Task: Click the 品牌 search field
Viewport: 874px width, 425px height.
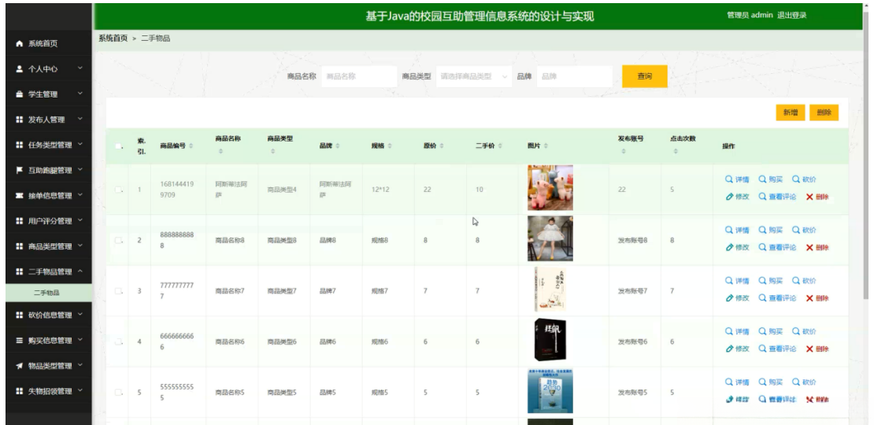Action: pos(574,76)
